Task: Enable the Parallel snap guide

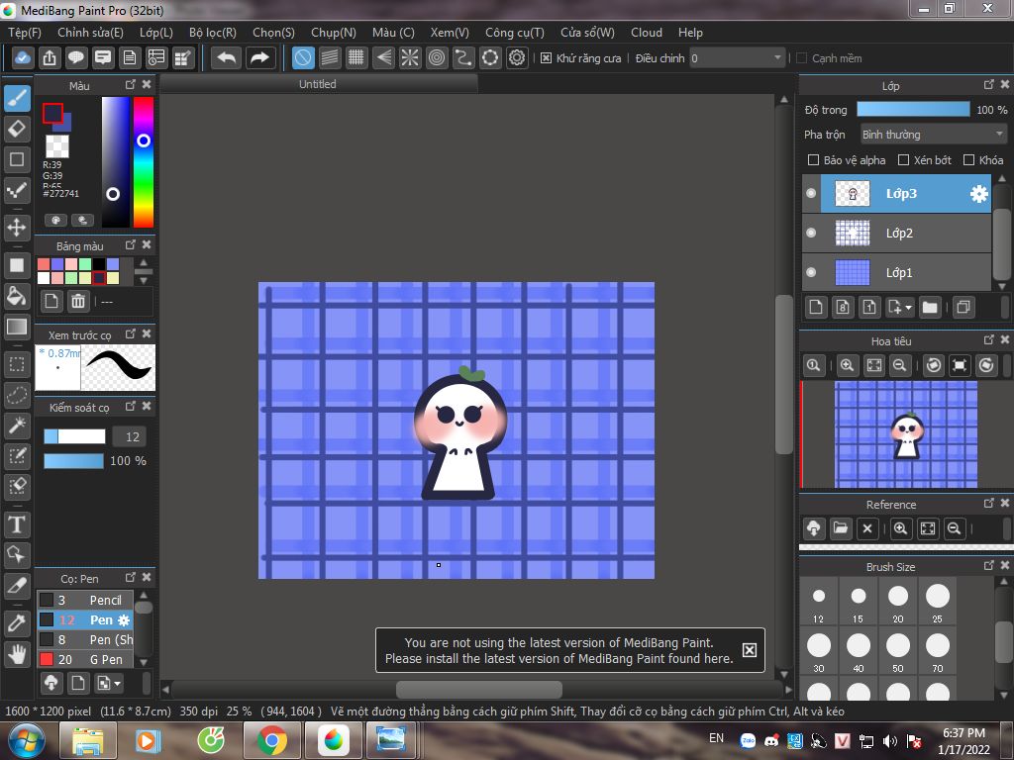Action: click(330, 58)
